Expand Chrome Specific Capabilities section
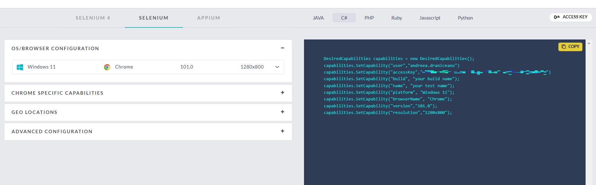Image resolution: width=596 pixels, height=185 pixels. (282, 92)
